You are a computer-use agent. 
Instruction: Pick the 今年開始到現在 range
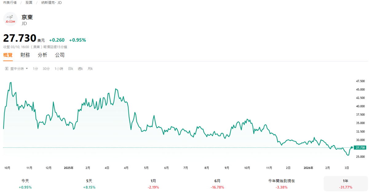click(281, 184)
